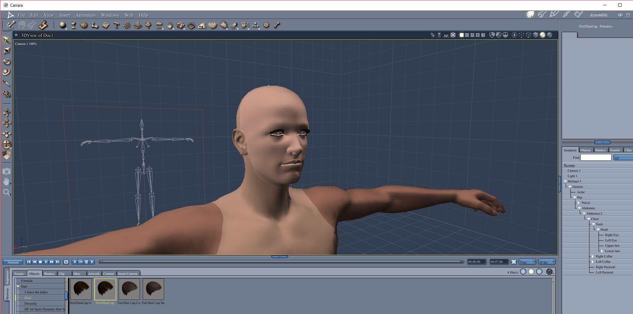This screenshot has height=314, width=633.
Task: Select the rotate tool in left toolbar
Action: (6, 62)
